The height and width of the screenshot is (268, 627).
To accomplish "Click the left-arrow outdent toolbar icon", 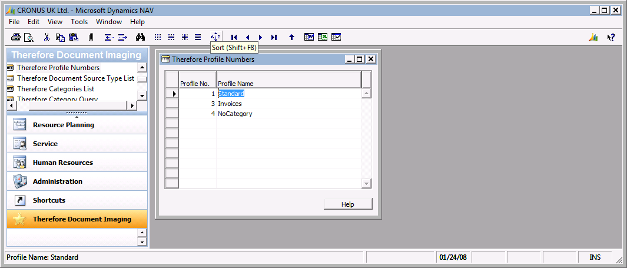I will click(109, 37).
